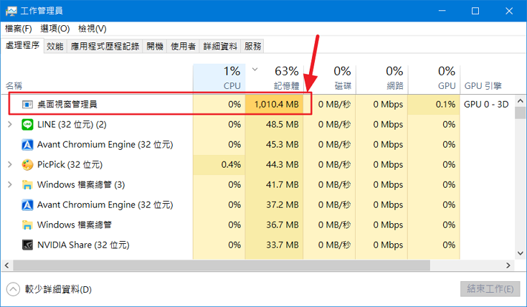Click the first Avant Chromium Engine icon
527x307 pixels.
(x=27, y=145)
